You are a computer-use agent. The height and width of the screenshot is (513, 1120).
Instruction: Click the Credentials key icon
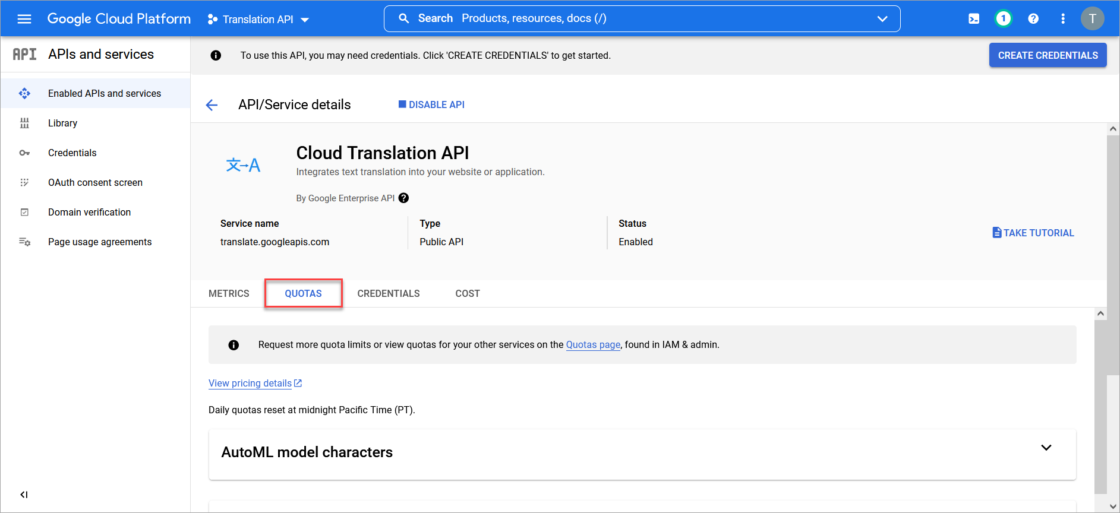[x=24, y=153]
